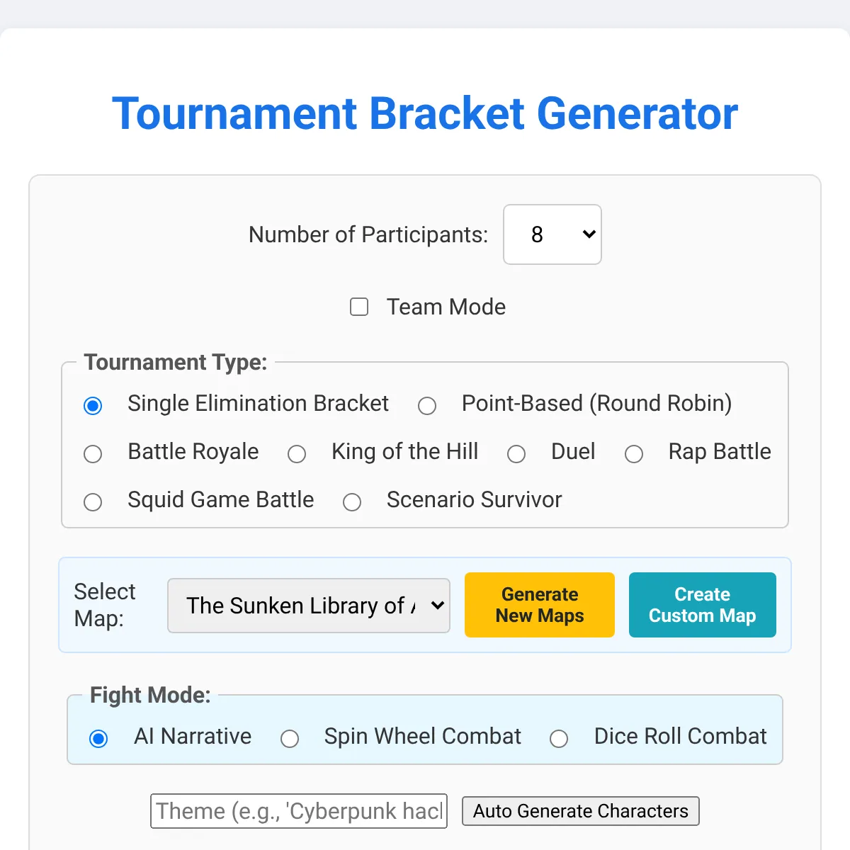Expand the Select Map dropdown
This screenshot has height=850, width=850.
click(309, 606)
